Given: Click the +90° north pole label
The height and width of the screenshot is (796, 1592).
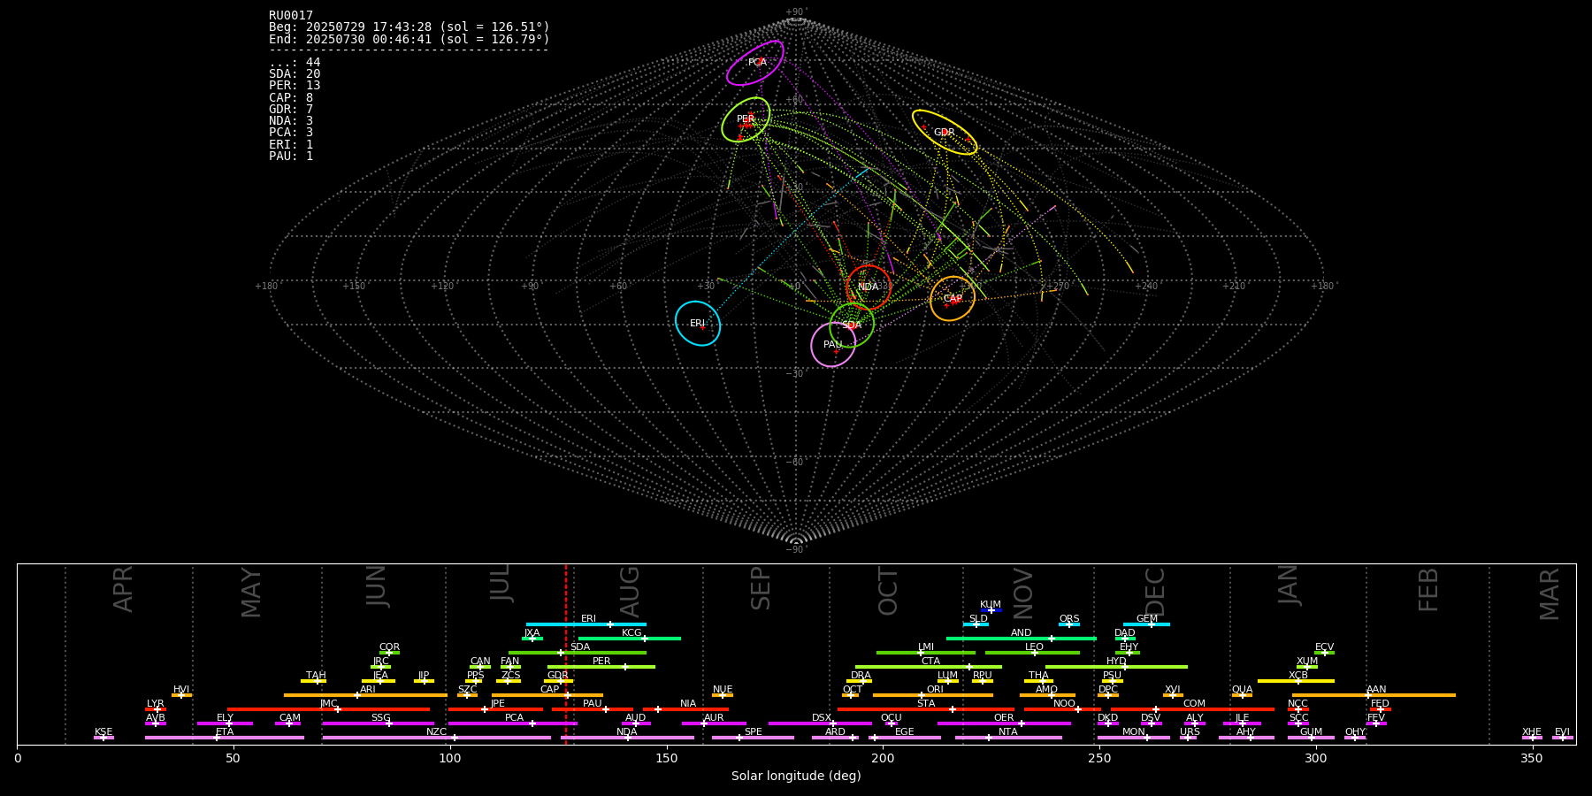Looking at the screenshot, I should pyautogui.click(x=796, y=11).
